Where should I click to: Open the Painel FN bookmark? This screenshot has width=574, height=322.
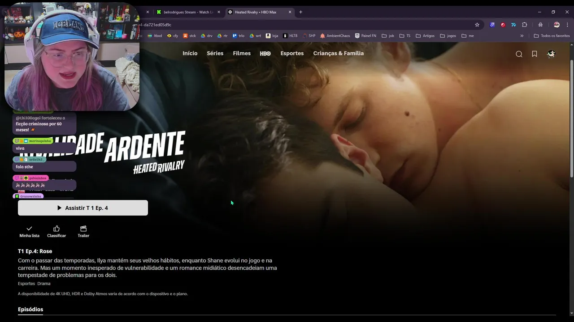click(365, 36)
